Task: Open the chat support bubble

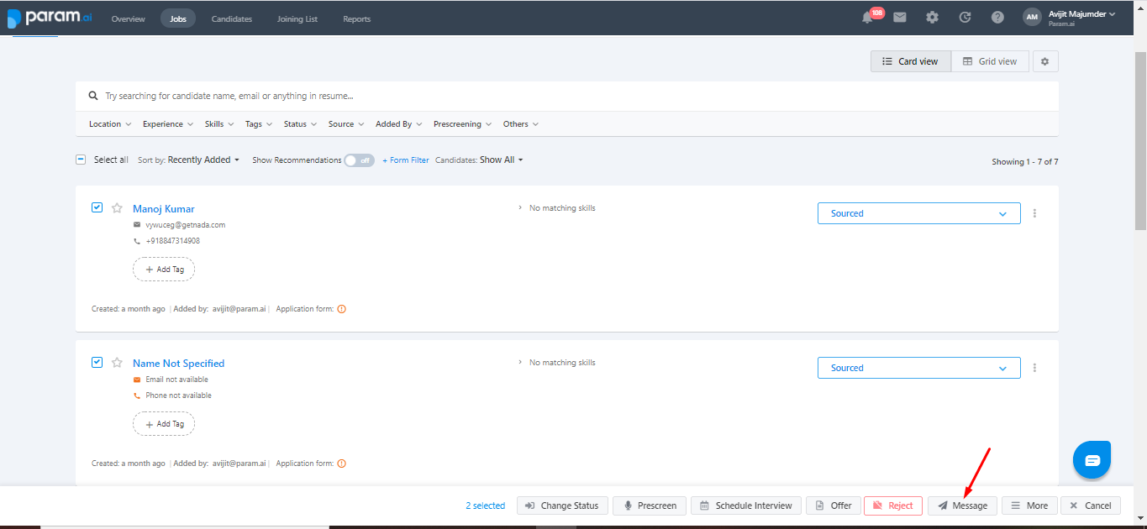Action: (x=1092, y=460)
